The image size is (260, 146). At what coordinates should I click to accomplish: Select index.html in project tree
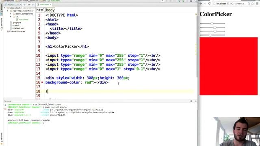pos(24,19)
